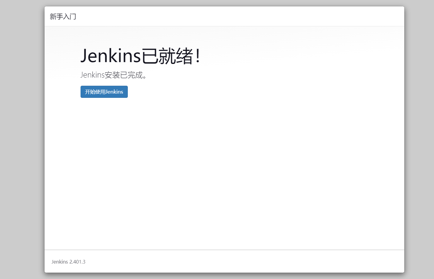Click the Jenkins 2.401.3 version text
Image resolution: width=434 pixels, height=279 pixels.
[68, 262]
